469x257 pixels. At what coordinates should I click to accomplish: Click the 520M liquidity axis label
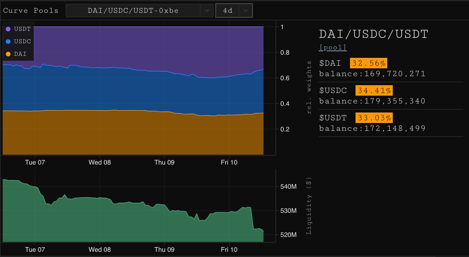[x=288, y=235]
